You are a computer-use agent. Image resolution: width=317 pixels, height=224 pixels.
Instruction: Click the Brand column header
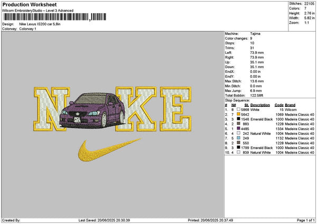(x=290, y=105)
